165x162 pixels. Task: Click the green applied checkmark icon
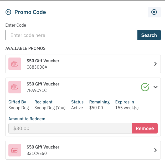pyautogui.click(x=145, y=87)
